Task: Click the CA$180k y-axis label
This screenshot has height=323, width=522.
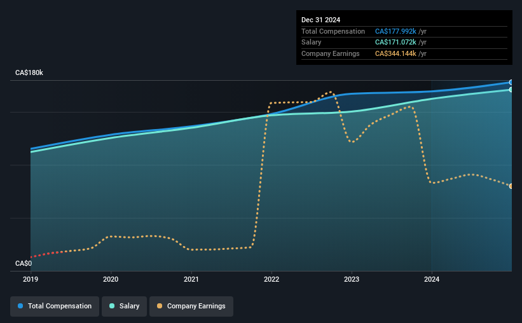Action: click(x=29, y=72)
